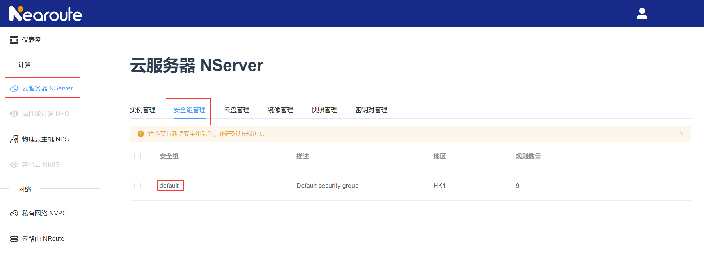
Task: Click the router icon for 云路由 NRoute
Action: click(x=14, y=239)
